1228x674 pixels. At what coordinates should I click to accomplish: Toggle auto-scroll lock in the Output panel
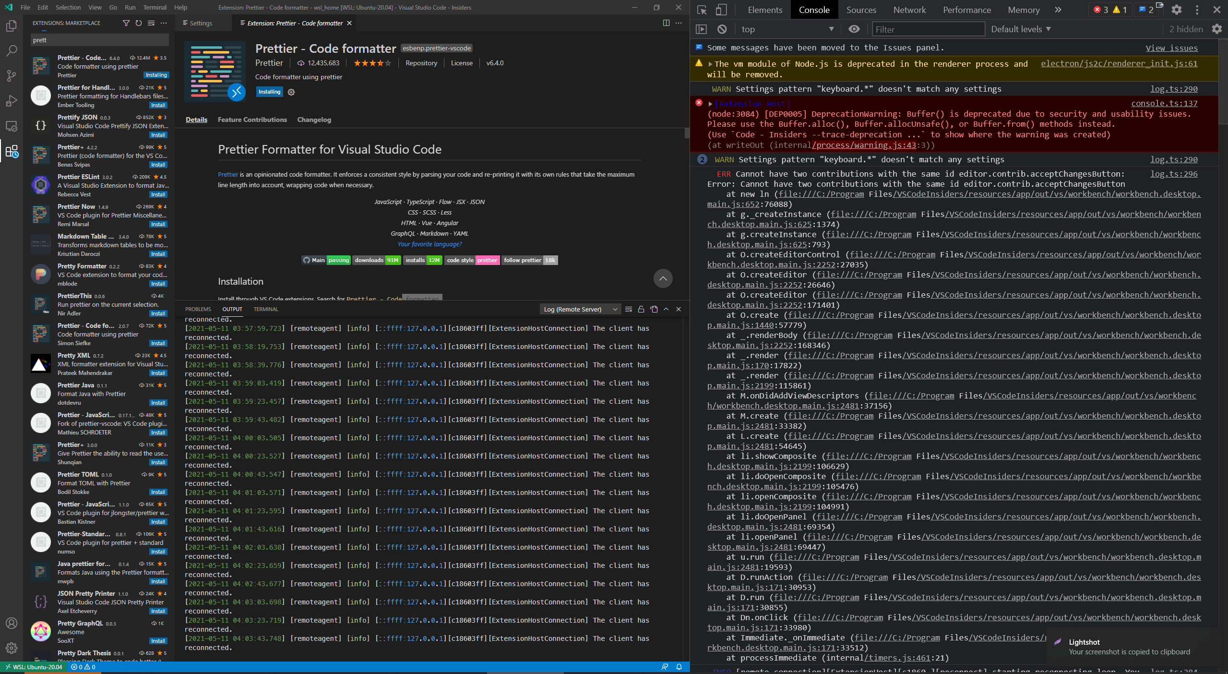[641, 309]
